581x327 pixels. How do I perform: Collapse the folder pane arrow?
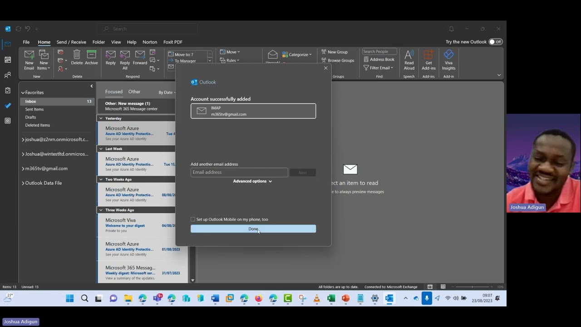tap(91, 86)
